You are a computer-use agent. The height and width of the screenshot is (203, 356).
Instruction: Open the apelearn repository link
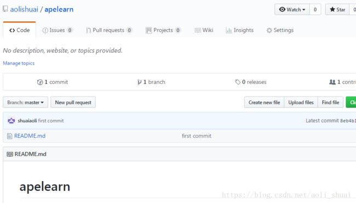59,9
